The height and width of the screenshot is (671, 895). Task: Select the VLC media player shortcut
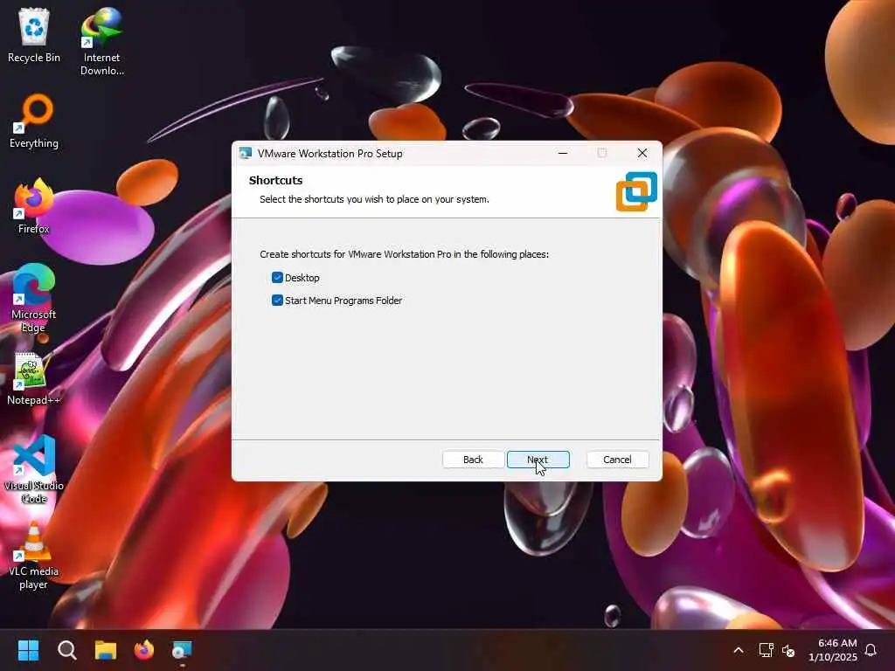point(34,556)
